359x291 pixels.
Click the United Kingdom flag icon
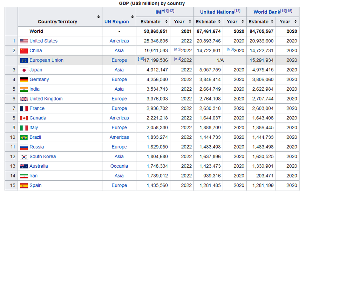coord(24,99)
